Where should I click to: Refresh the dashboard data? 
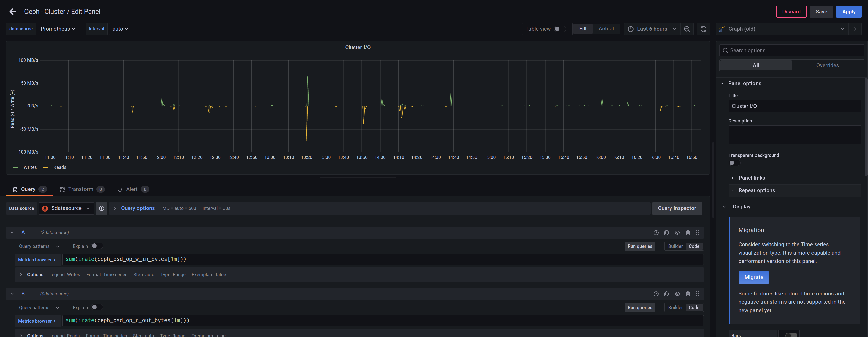703,29
